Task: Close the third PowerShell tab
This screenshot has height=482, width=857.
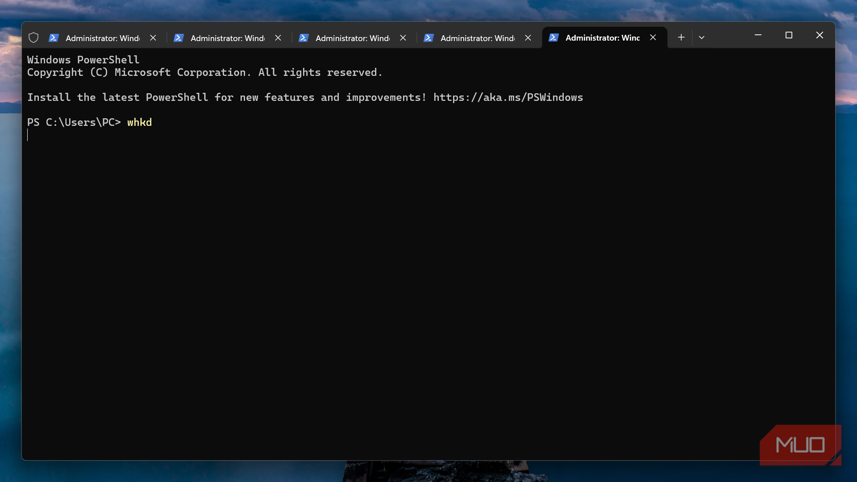Action: [x=403, y=38]
